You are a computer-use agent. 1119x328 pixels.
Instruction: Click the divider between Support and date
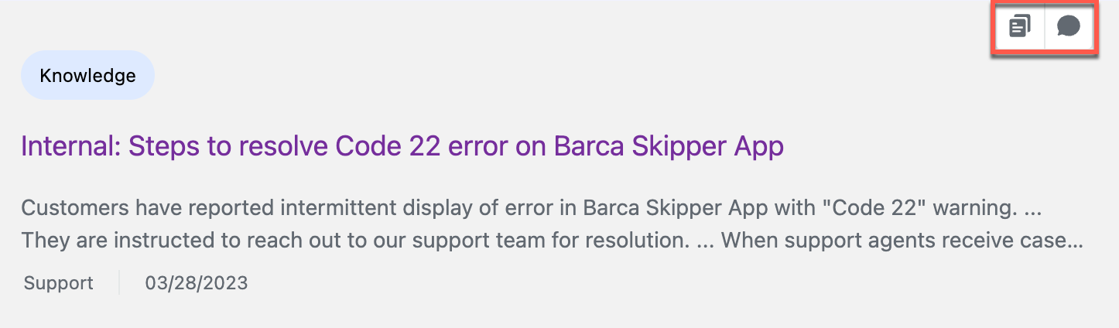point(119,283)
